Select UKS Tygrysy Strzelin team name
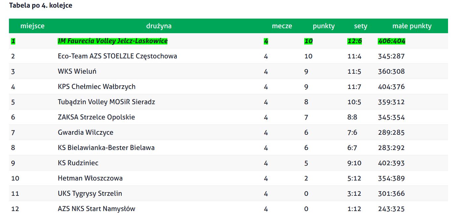Screen dimensions: 454x221 90,193
